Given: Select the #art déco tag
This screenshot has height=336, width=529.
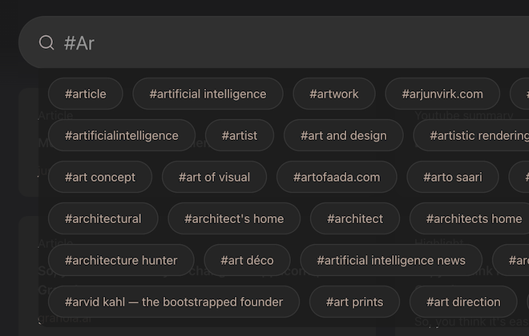Looking at the screenshot, I should click(247, 260).
